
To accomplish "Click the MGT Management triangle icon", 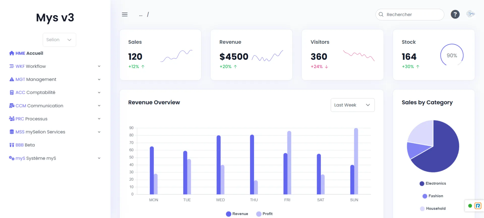I will click(x=12, y=79).
